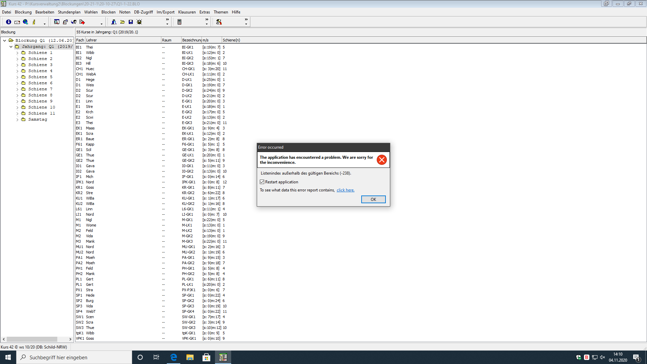Open the Blockung menu
Viewport: 647px width, 364px height.
(x=23, y=12)
